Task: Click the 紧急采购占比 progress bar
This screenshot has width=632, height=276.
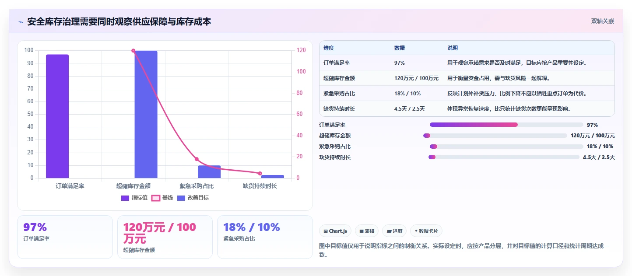Action: tap(506, 147)
